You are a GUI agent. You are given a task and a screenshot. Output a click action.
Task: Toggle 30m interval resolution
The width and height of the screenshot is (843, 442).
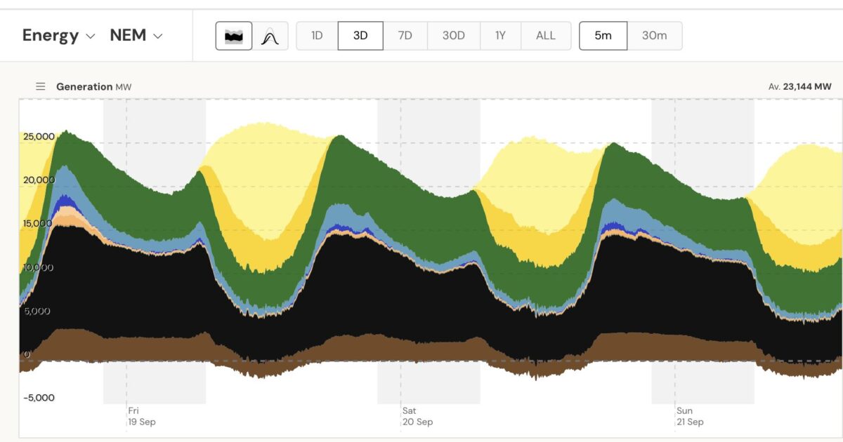click(654, 36)
